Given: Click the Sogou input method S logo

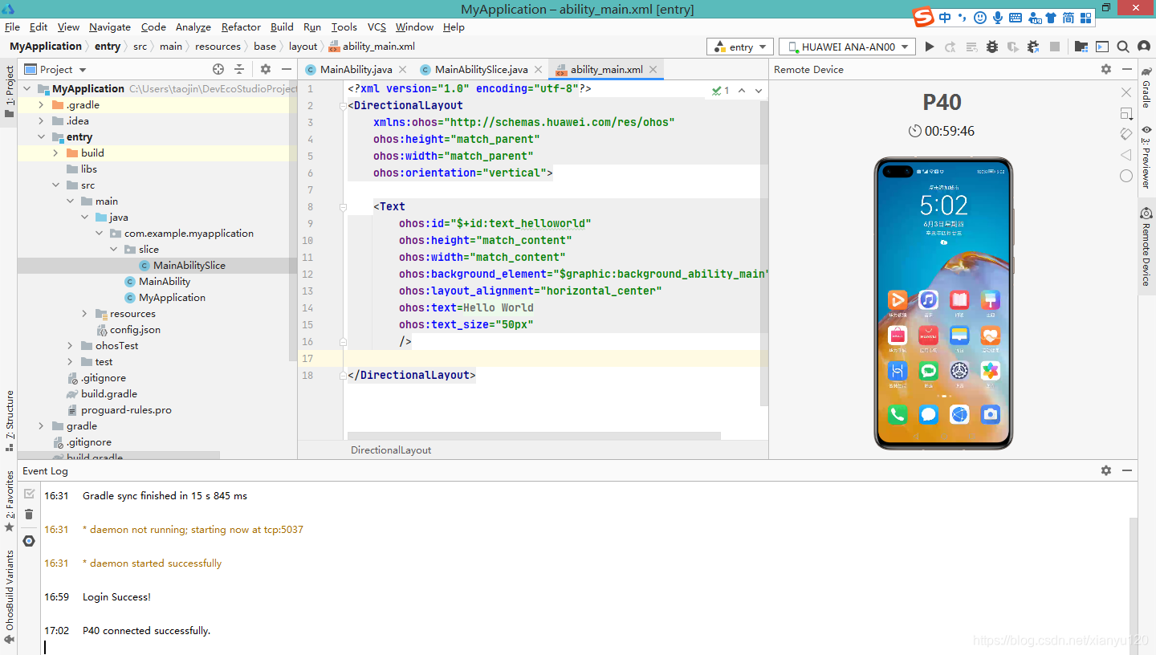Looking at the screenshot, I should [924, 18].
